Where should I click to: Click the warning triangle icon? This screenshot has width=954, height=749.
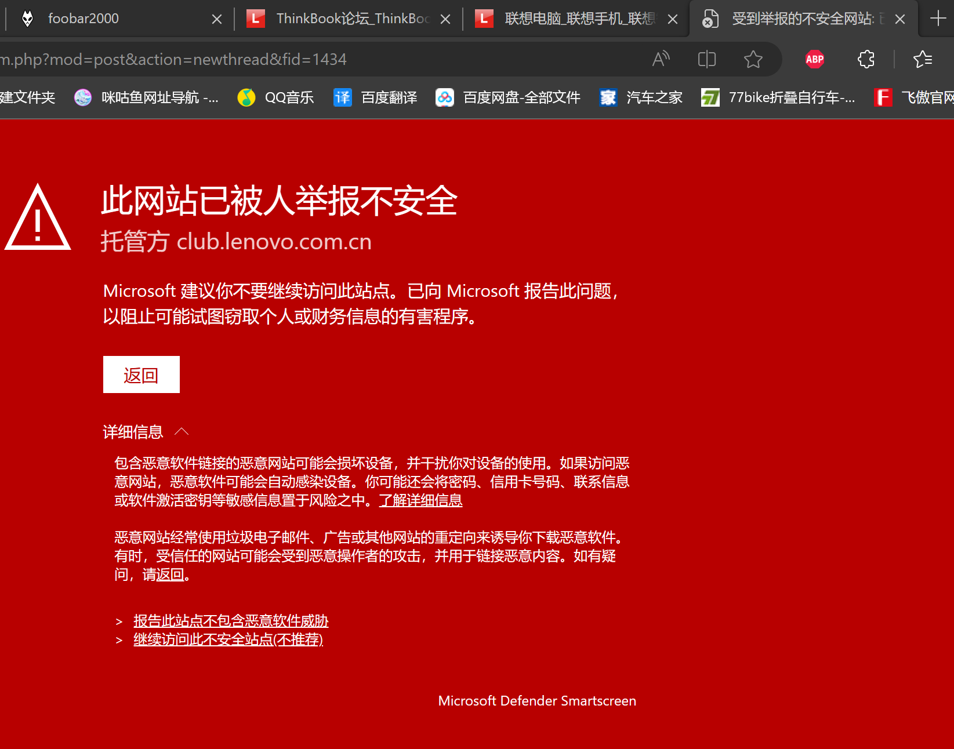[x=38, y=217]
